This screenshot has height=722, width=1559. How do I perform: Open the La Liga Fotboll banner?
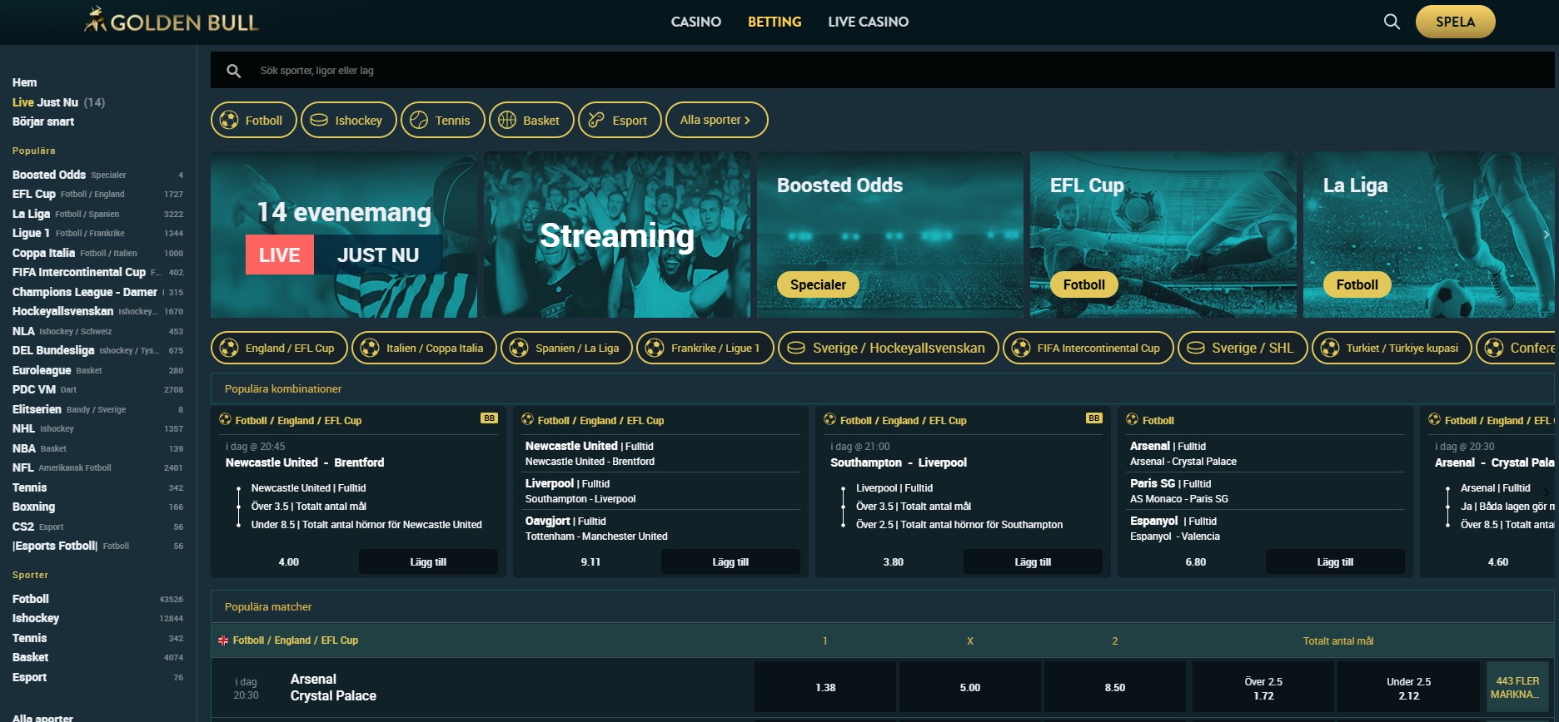point(1428,235)
